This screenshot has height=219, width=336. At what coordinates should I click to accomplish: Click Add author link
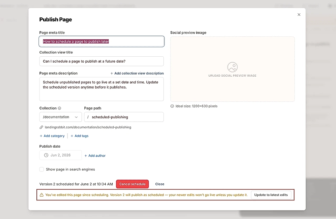(x=95, y=156)
